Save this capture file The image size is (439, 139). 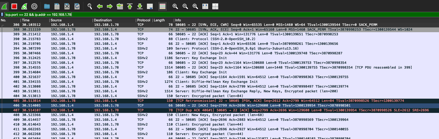(x=57, y=6)
